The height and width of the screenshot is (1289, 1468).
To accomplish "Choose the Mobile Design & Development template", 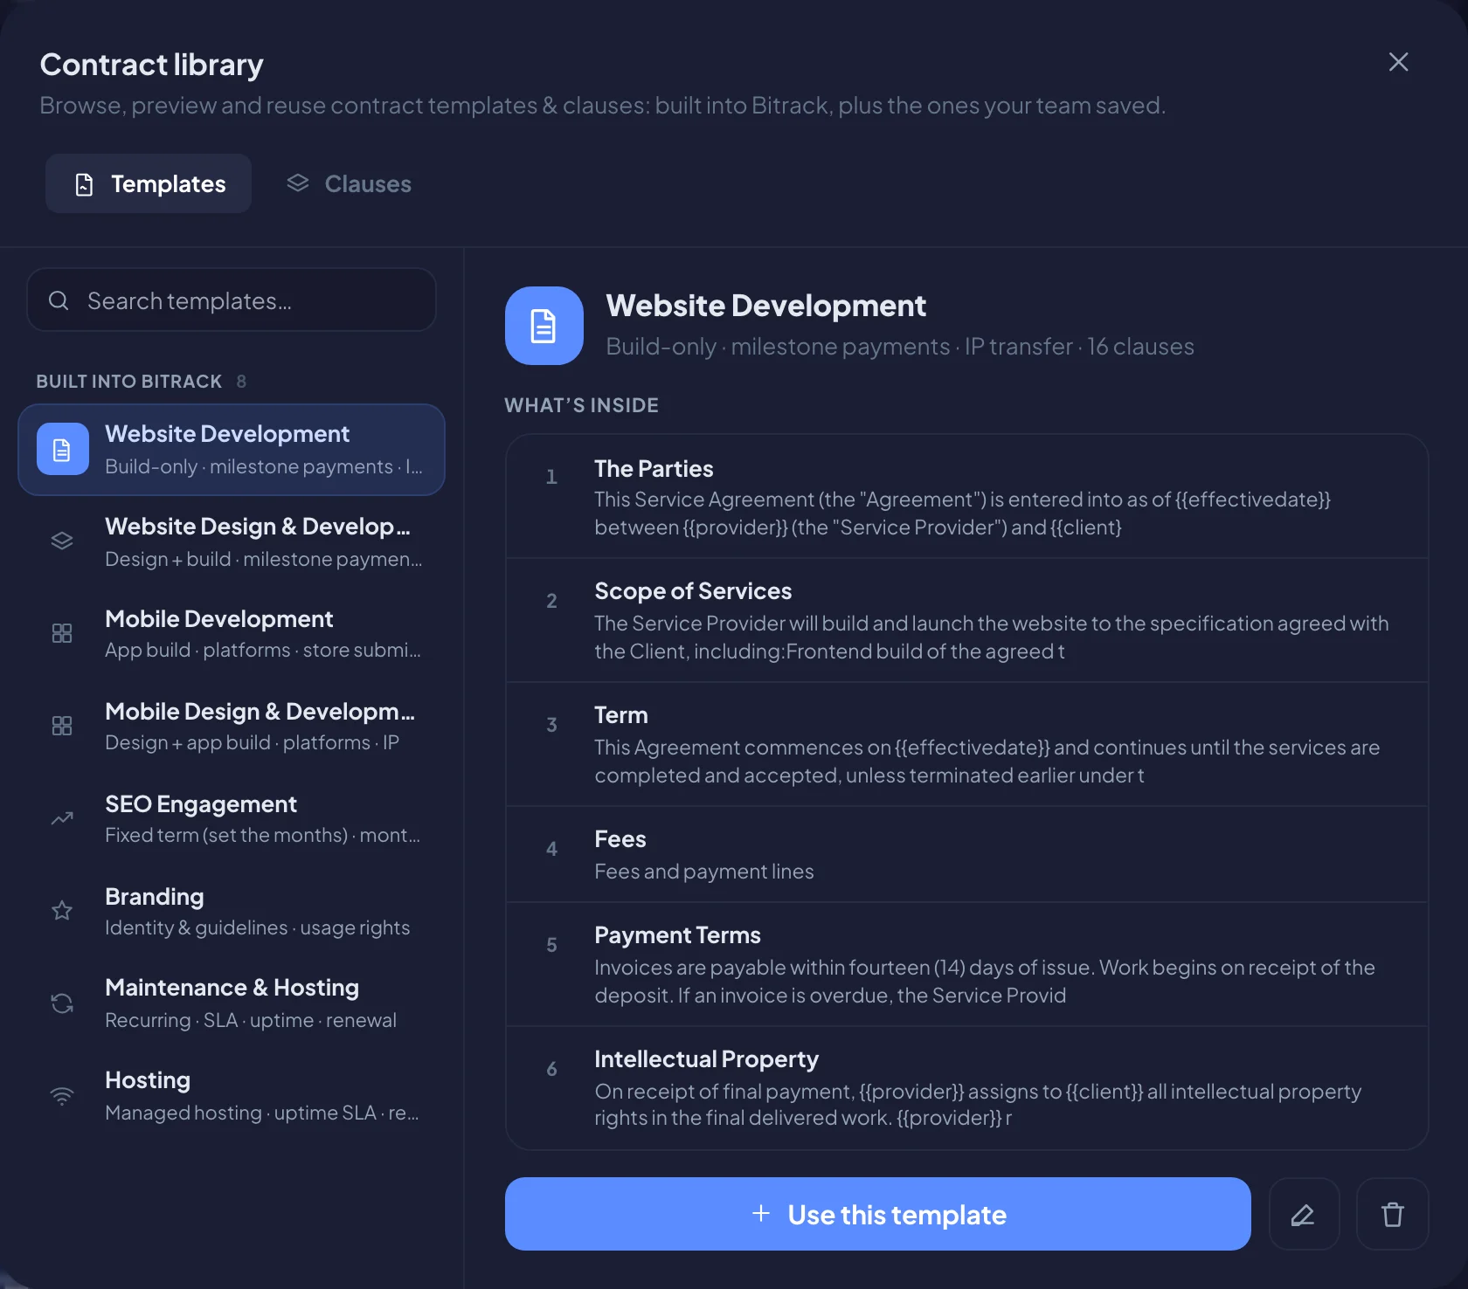I will (x=232, y=727).
